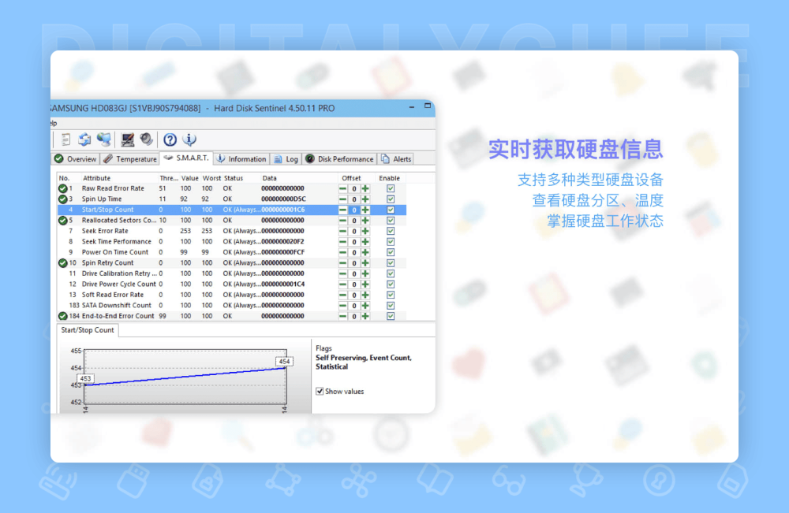This screenshot has width=789, height=513.
Task: Click the monitor disk test toolbar icon
Action: [x=127, y=139]
